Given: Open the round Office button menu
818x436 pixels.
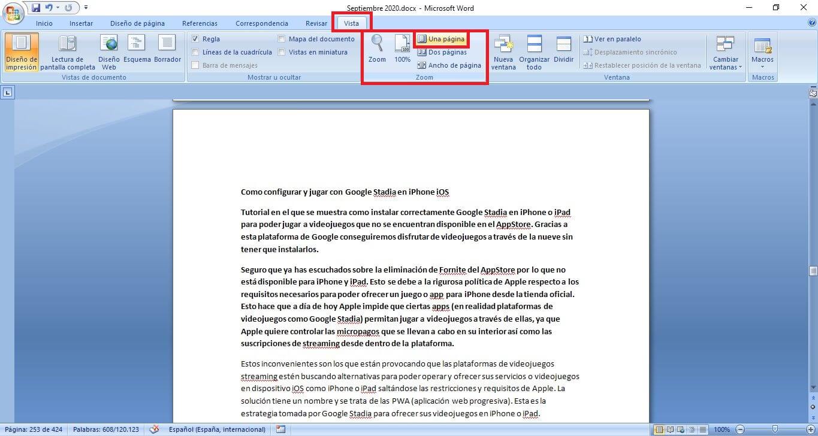Looking at the screenshot, I should (x=13, y=14).
